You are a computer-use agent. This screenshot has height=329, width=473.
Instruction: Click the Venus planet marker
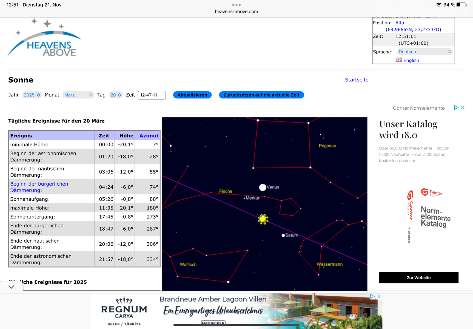tap(263, 187)
